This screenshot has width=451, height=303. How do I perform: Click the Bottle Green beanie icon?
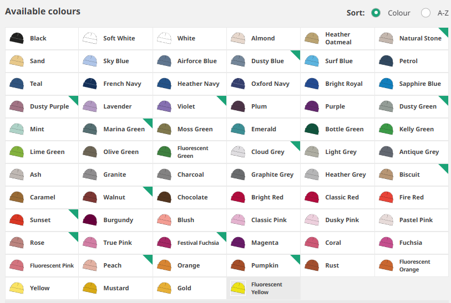click(x=312, y=129)
